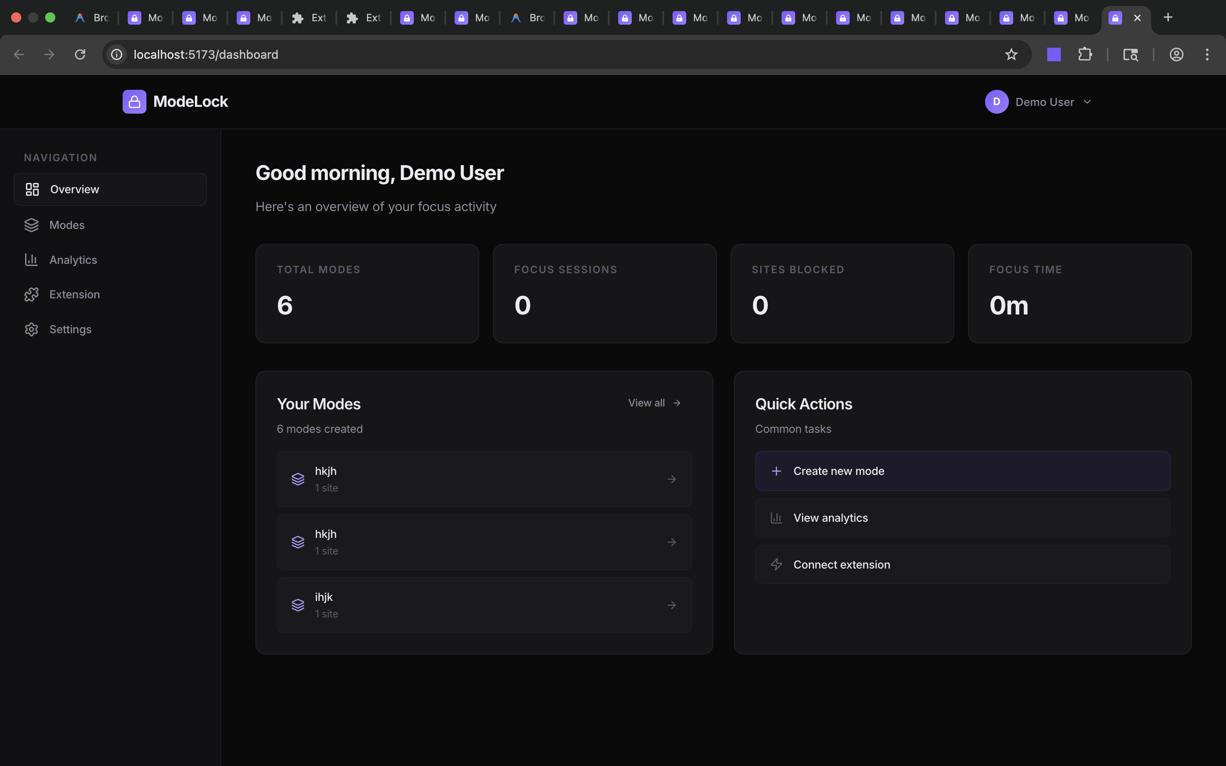Click the purple extension icon in browser toolbar
This screenshot has width=1226, height=766.
tap(1054, 55)
